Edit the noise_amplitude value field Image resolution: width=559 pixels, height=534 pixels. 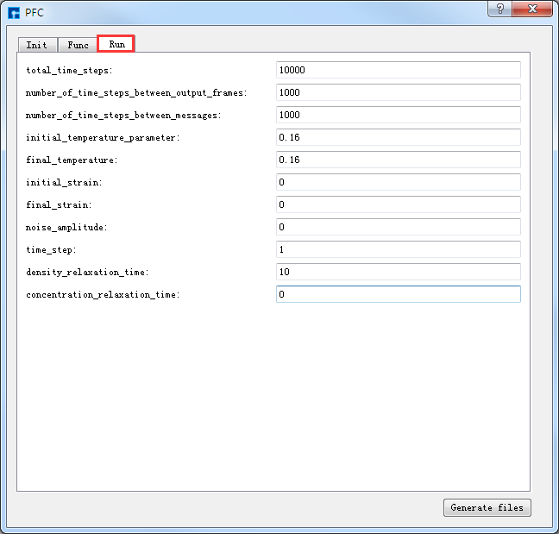pos(398,227)
